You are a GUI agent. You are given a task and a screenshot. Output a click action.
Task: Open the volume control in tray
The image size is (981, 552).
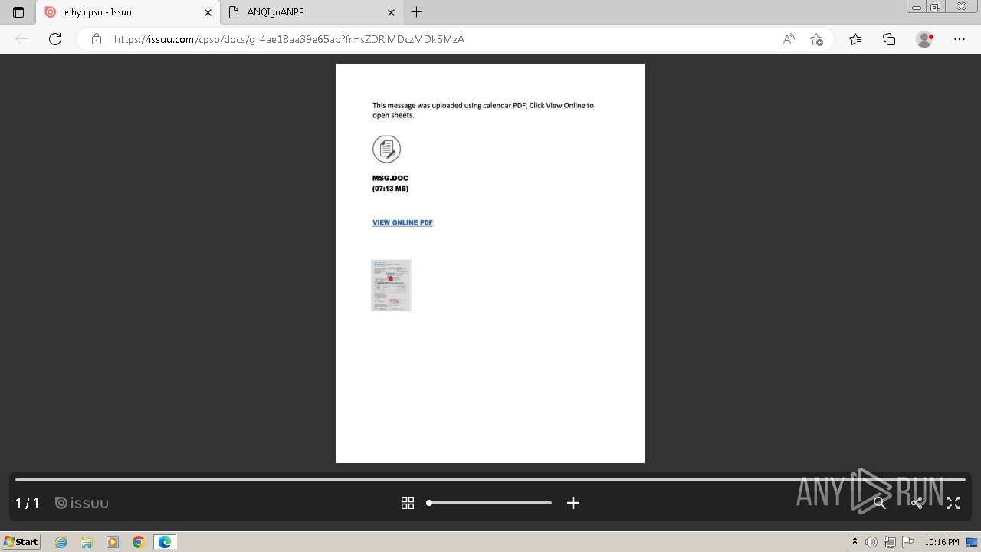[871, 542]
